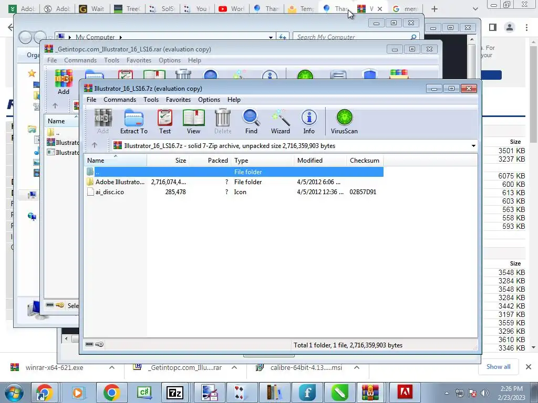Sort by Modified column header

[320, 161]
